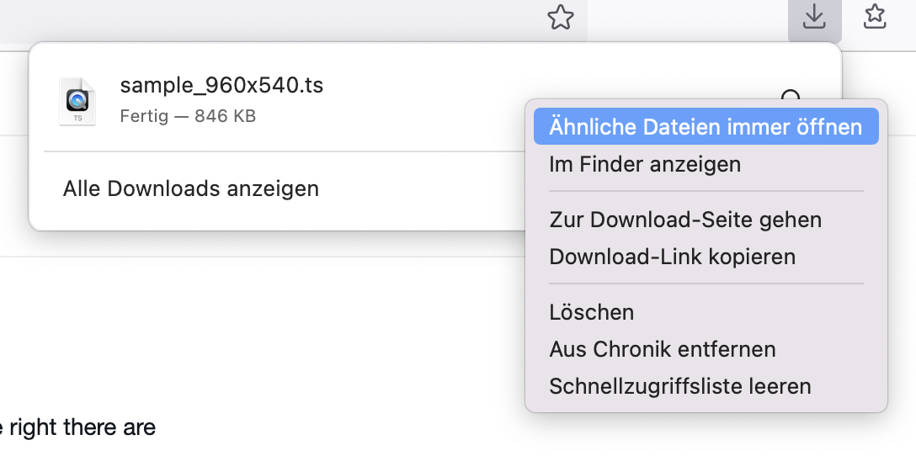Click 'Alle Downloads anzeigen'

tap(191, 188)
